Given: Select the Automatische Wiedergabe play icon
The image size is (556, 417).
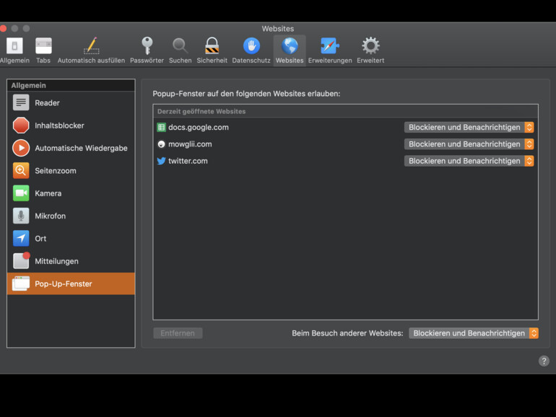Looking at the screenshot, I should (21, 148).
